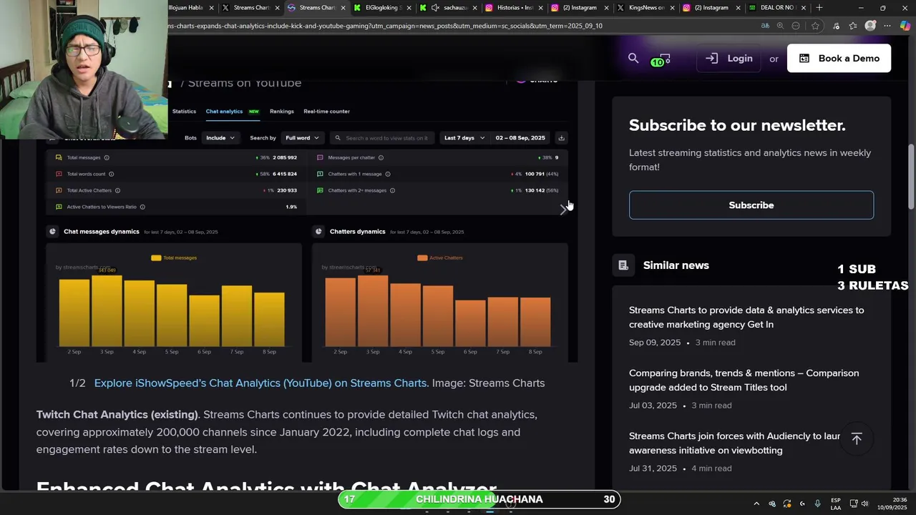The height and width of the screenshot is (515, 916).
Task: Switch to the Real-time counter tab
Action: click(326, 112)
